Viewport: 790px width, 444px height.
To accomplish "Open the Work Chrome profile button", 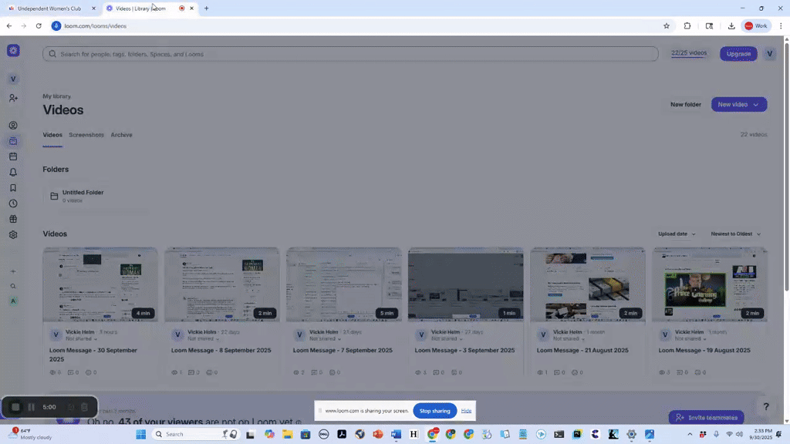I will coord(756,25).
